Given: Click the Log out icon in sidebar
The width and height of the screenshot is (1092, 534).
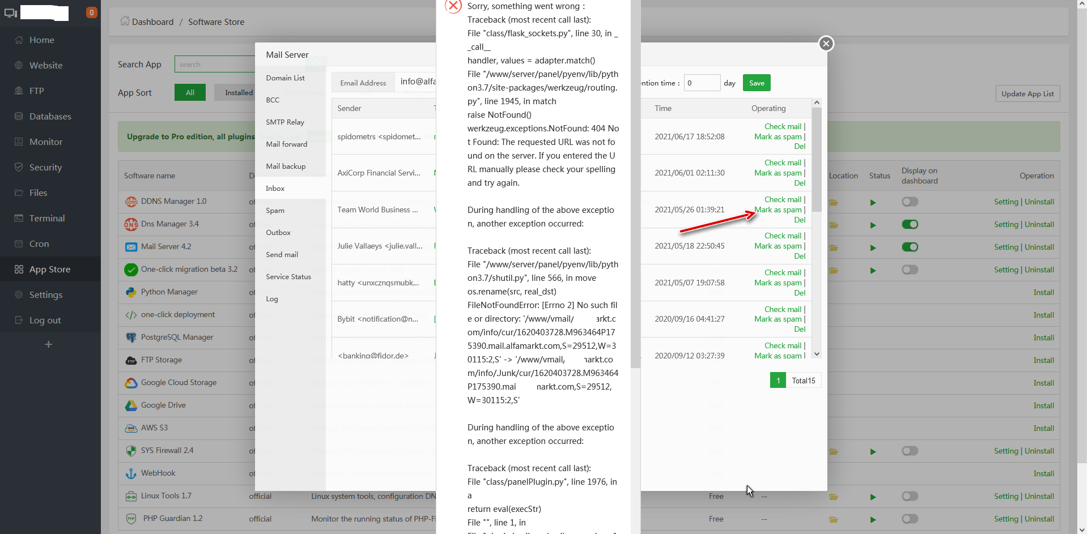Looking at the screenshot, I should tap(19, 321).
